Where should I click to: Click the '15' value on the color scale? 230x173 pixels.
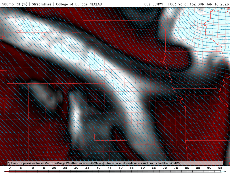(43, 168)
